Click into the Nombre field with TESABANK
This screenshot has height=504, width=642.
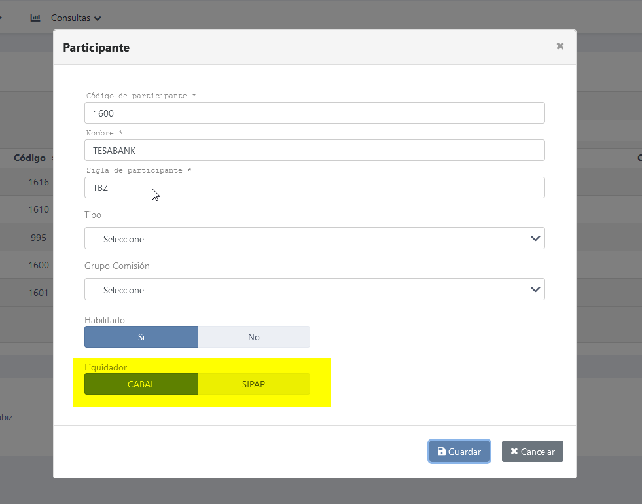(x=314, y=151)
